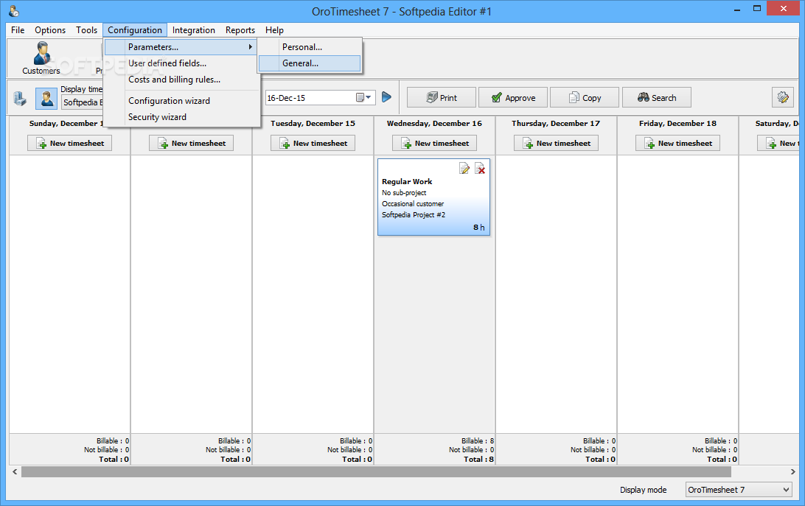Add new timesheet for Friday, December 18
Image resolution: width=805 pixels, height=506 pixels.
(677, 143)
